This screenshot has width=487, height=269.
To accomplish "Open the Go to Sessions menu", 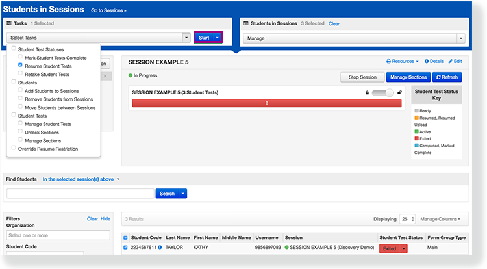I will [x=108, y=11].
